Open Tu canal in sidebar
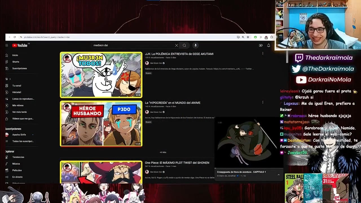361x203 pixels. (17, 86)
